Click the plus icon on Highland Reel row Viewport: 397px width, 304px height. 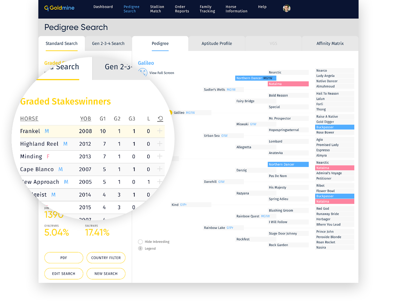coord(160,144)
